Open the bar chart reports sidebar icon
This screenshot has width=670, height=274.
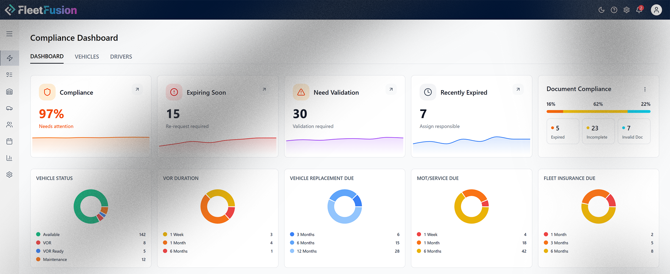(x=9, y=158)
